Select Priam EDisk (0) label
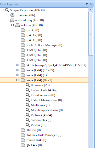 tap(36, 140)
